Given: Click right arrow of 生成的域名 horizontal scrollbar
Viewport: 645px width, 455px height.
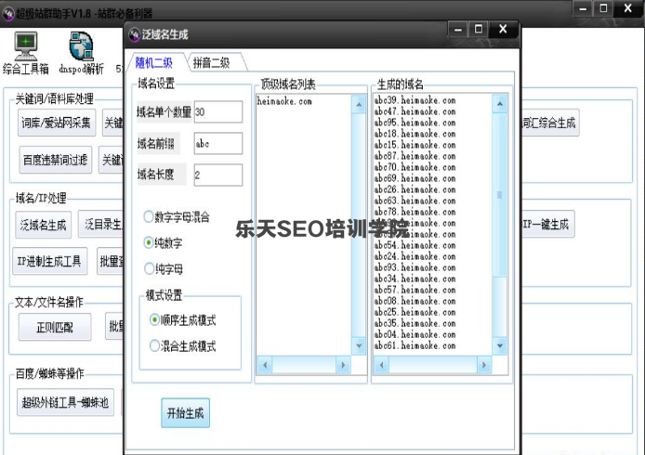Looking at the screenshot, I should [483, 365].
